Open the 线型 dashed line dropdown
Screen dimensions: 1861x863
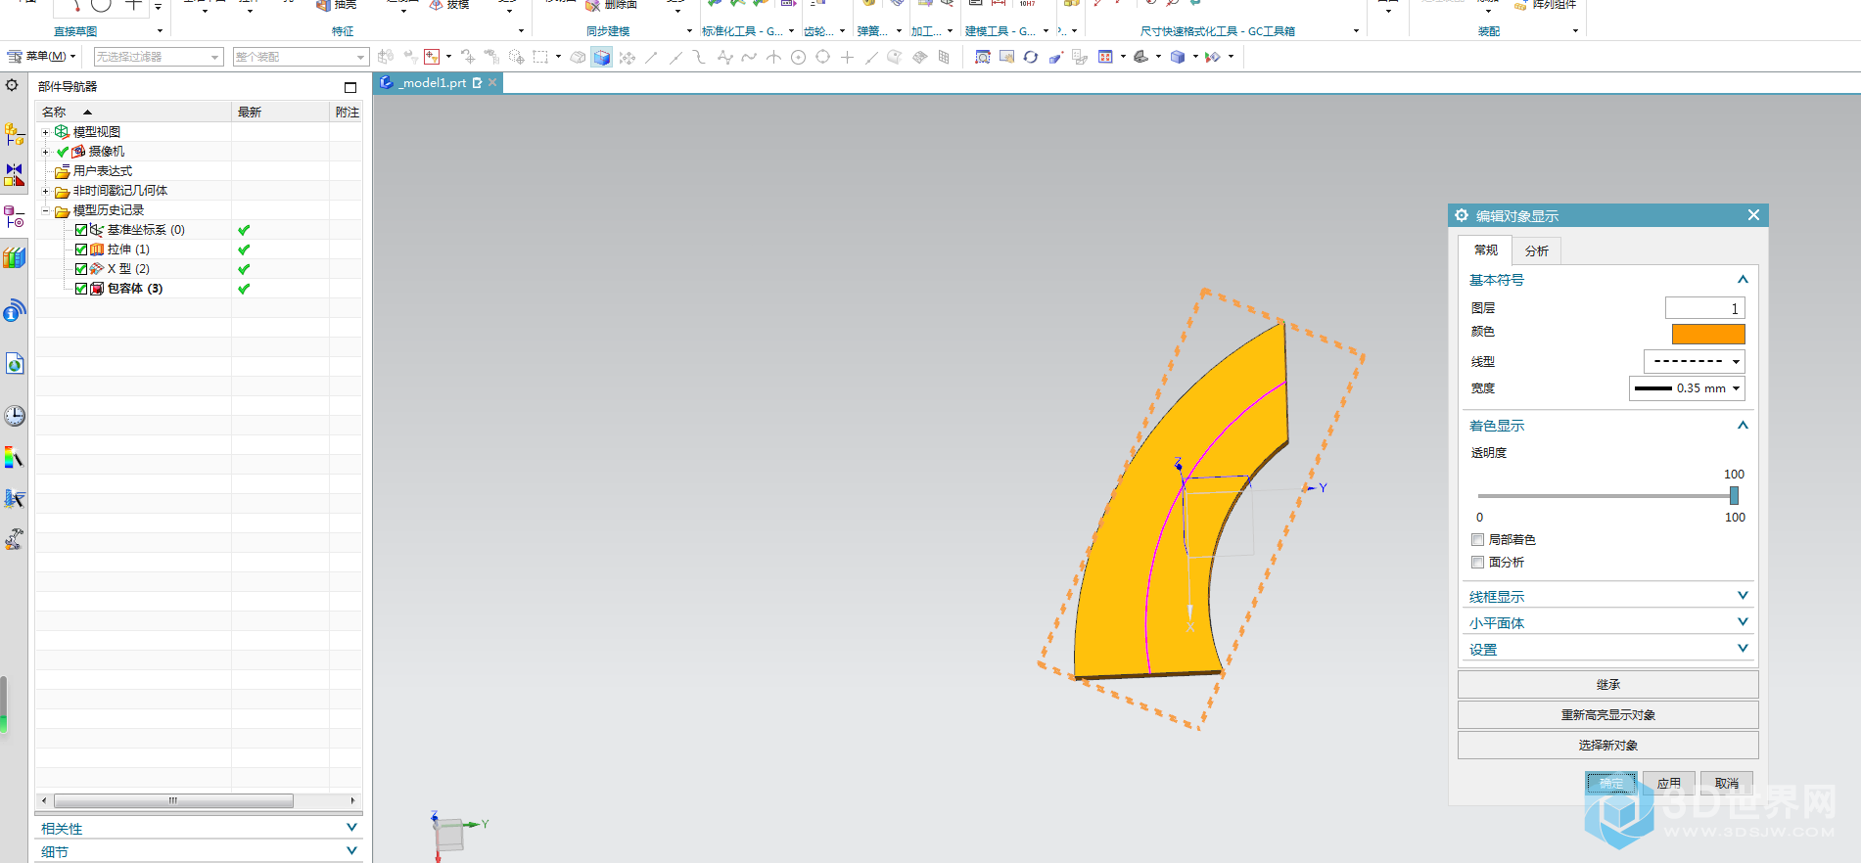click(x=1695, y=361)
